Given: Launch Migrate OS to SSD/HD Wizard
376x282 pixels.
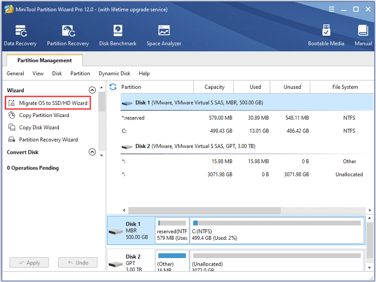Looking at the screenshot, I should (48, 103).
